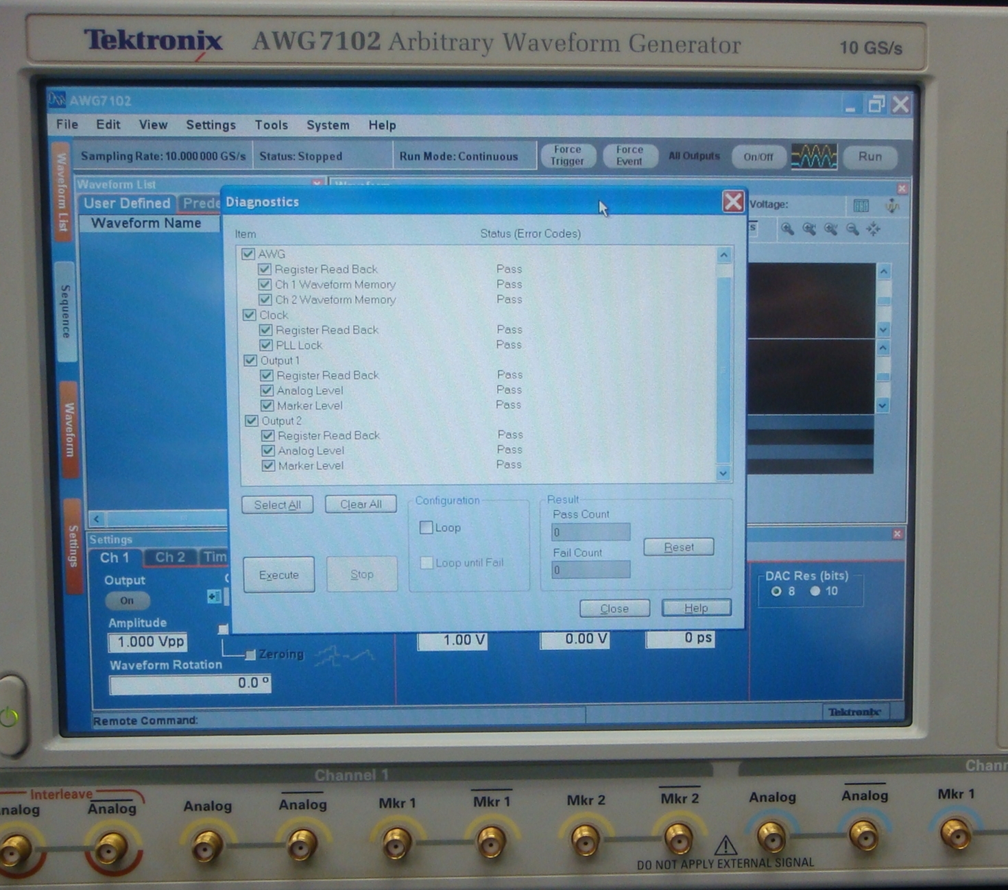Viewport: 1008px width, 890px height.
Task: Enable the Loop checkbox in Configuration
Action: pos(426,527)
